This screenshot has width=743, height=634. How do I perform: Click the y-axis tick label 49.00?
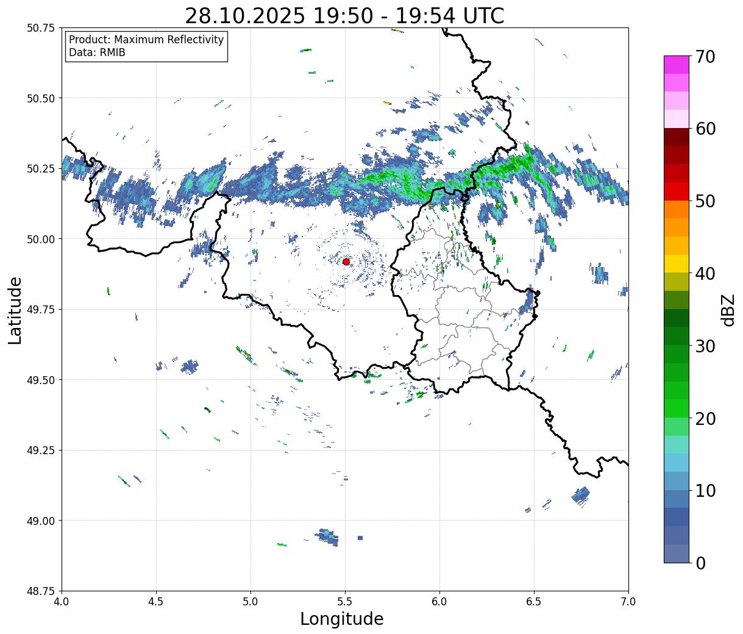click(41, 521)
